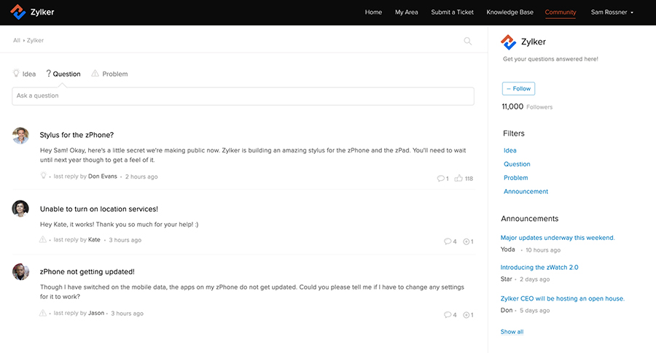Image resolution: width=656 pixels, height=353 pixels.
Task: Click the Ask a question input field
Action: pos(243,96)
